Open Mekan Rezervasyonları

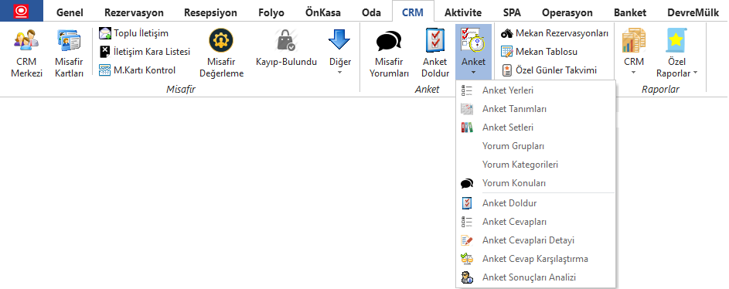pos(554,33)
